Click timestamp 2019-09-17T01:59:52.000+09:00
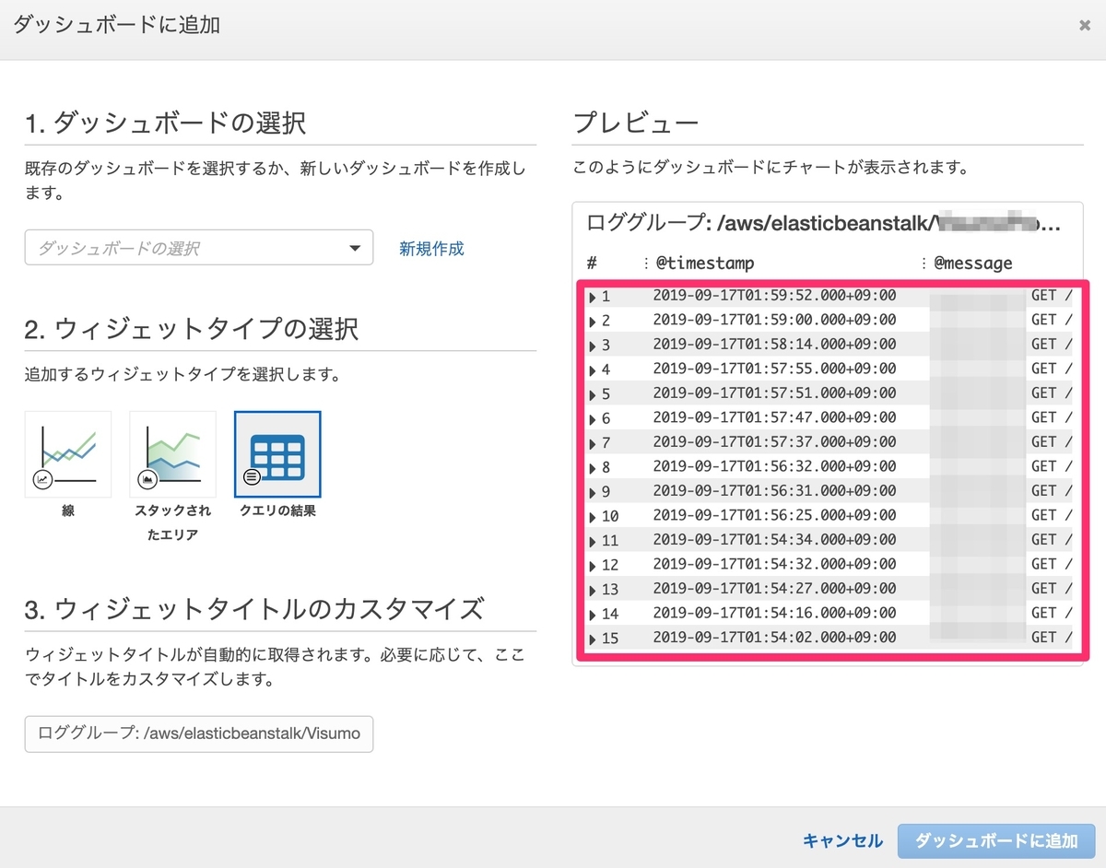This screenshot has height=868, width=1106. click(x=774, y=296)
